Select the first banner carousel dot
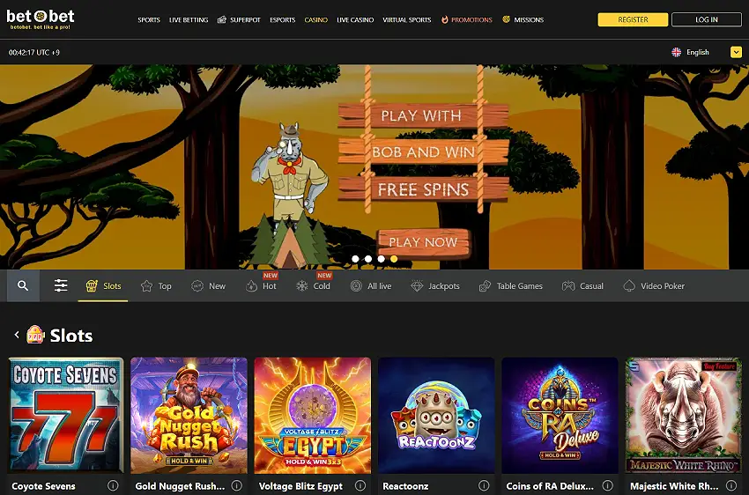749x495 pixels. click(355, 259)
